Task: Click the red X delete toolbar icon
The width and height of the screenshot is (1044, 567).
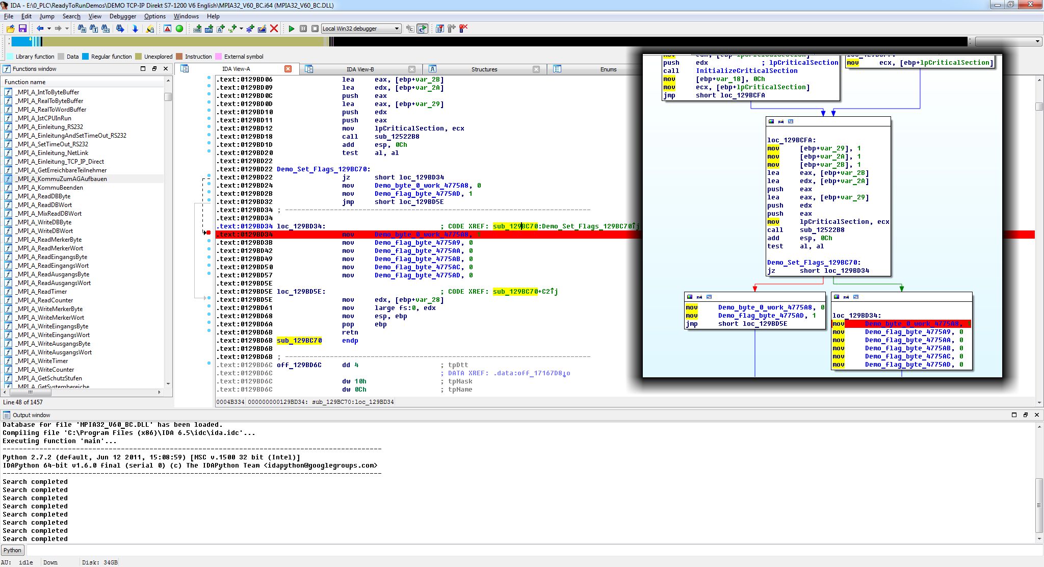Action: click(x=274, y=29)
